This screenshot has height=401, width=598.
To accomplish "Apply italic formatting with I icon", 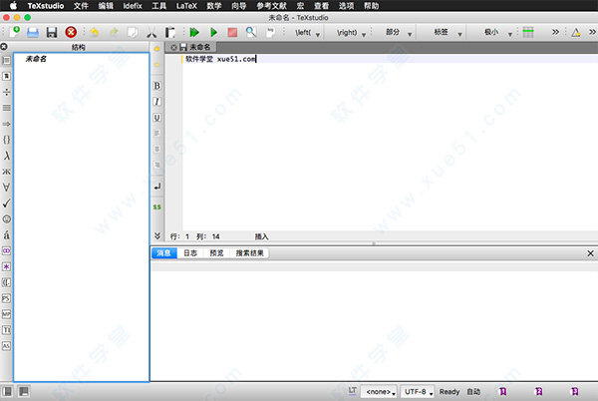I will [x=156, y=102].
